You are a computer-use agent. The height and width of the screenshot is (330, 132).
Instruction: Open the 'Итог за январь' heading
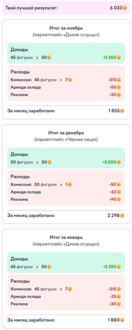[x=66, y=237]
